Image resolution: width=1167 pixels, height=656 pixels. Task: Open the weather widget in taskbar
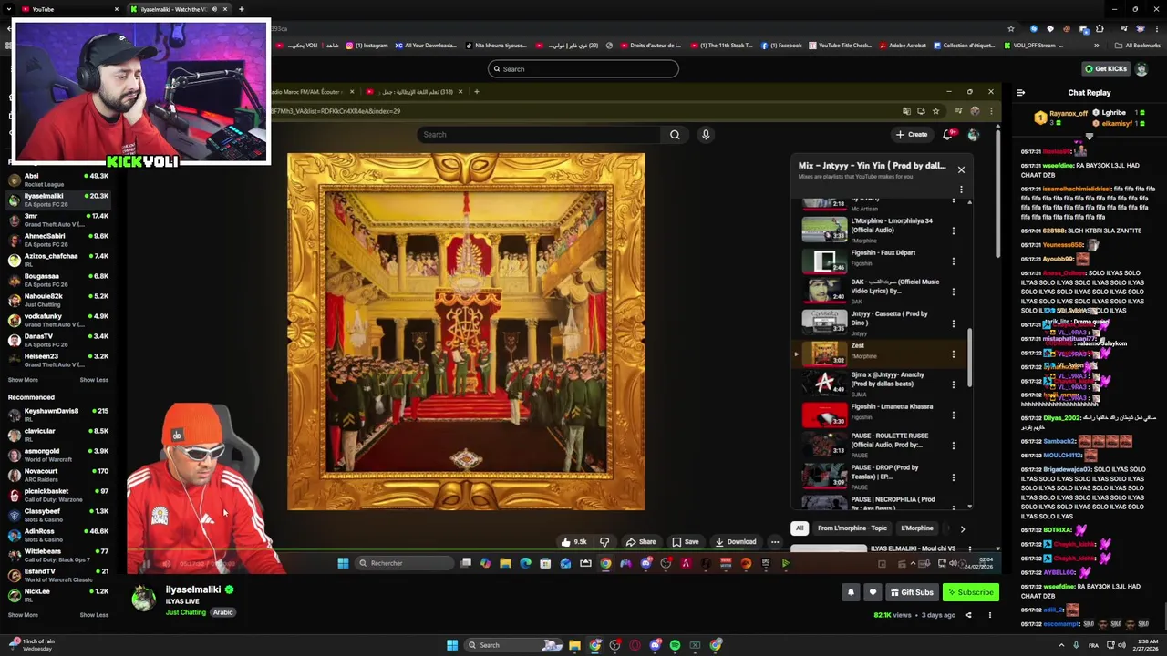[31, 645]
